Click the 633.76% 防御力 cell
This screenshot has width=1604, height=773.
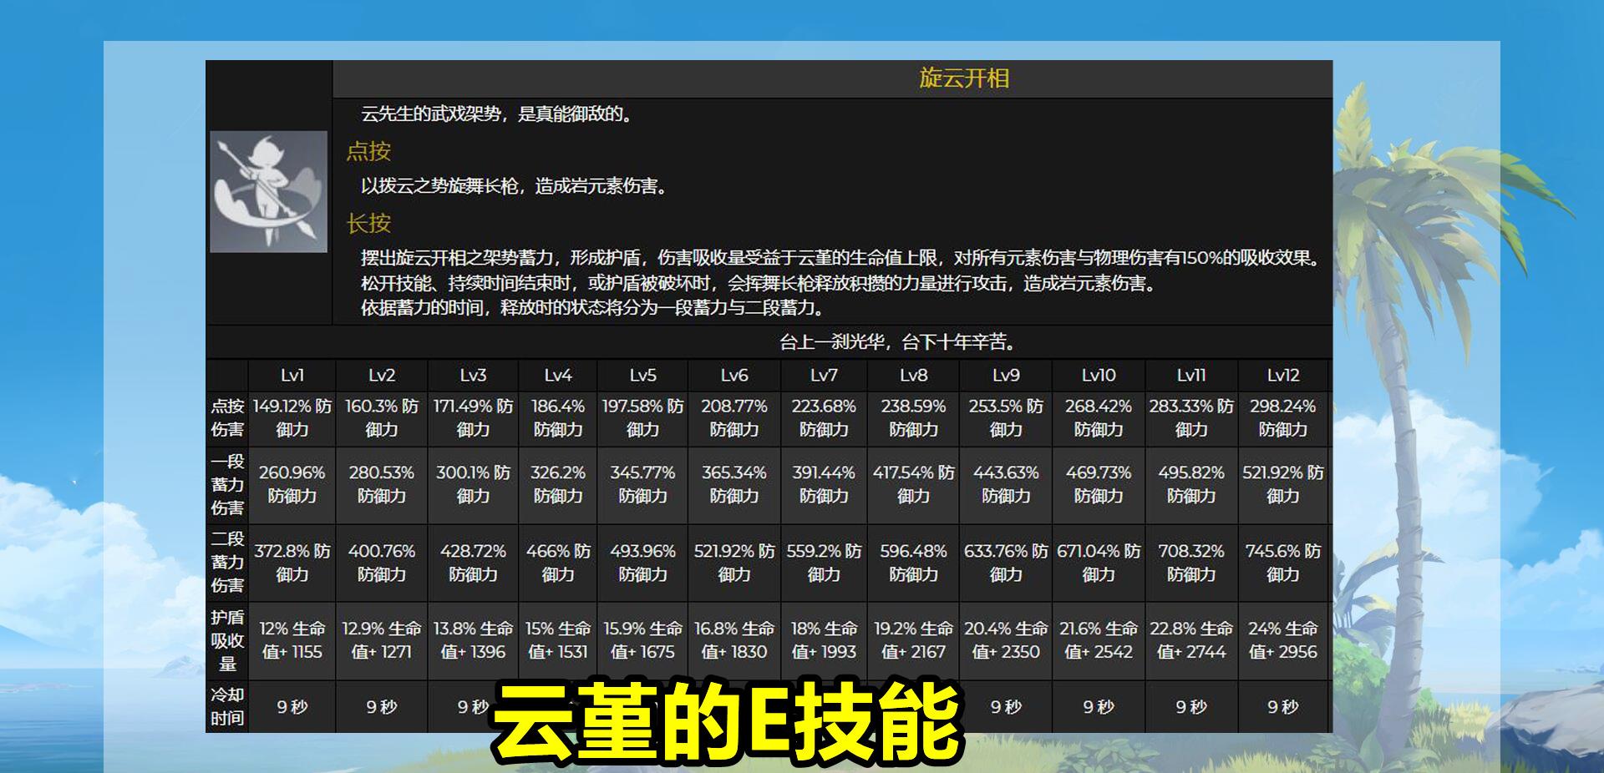(1006, 563)
